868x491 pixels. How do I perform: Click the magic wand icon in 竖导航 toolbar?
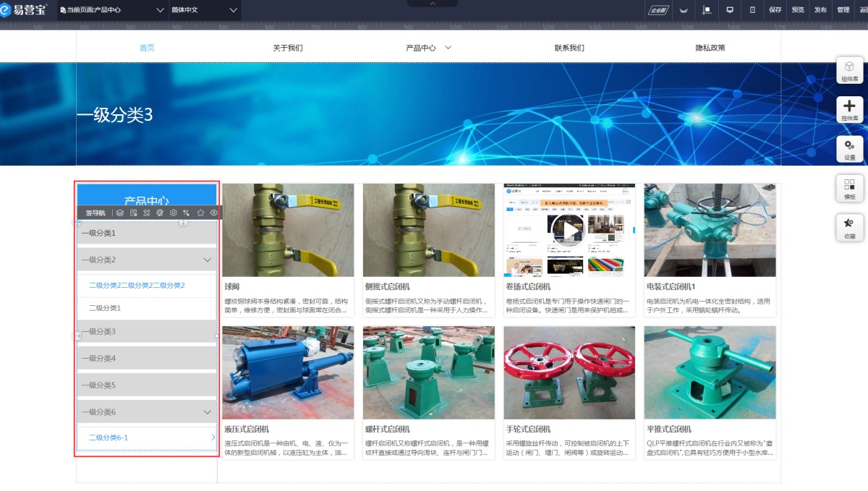pyautogui.click(x=187, y=213)
